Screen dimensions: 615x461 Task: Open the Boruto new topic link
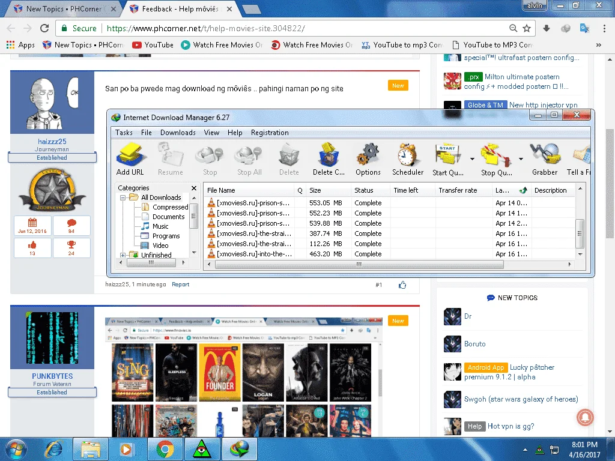coord(474,344)
